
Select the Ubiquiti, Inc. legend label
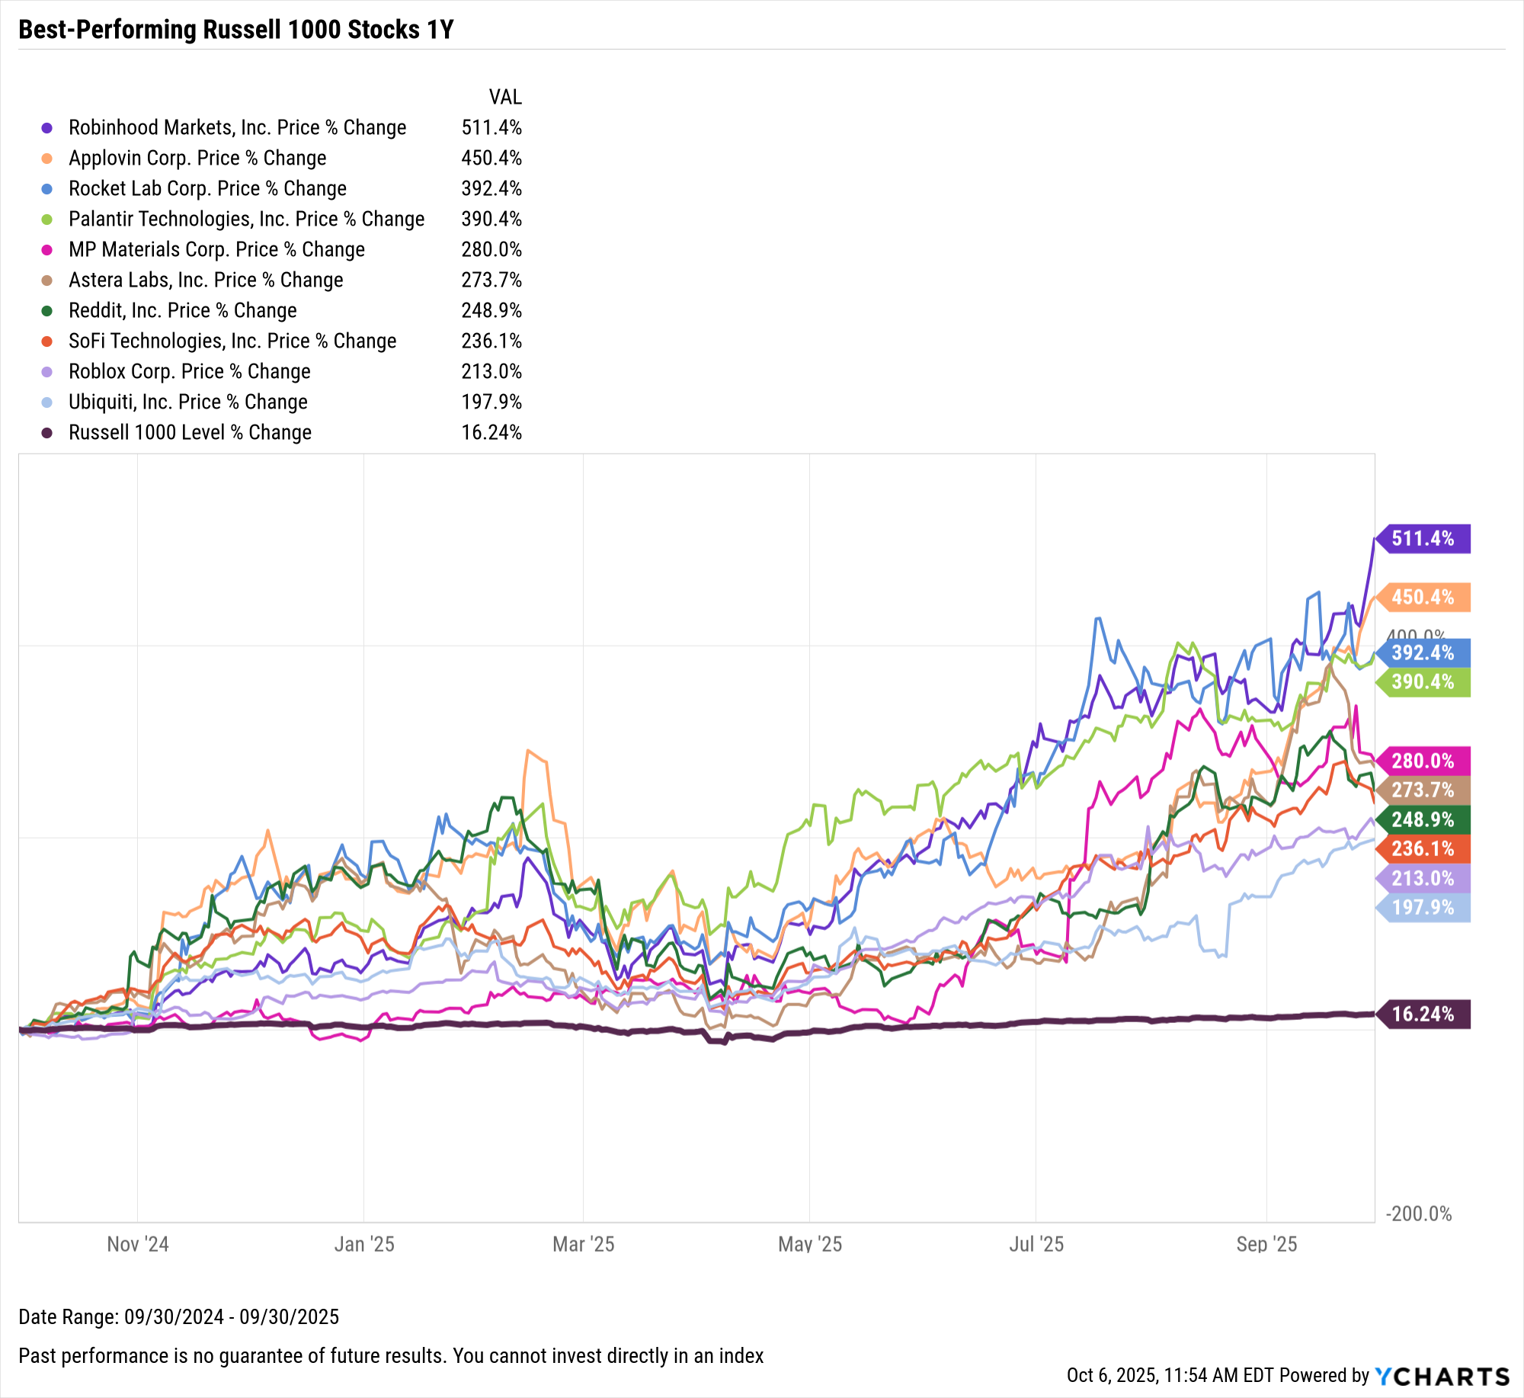coord(188,402)
